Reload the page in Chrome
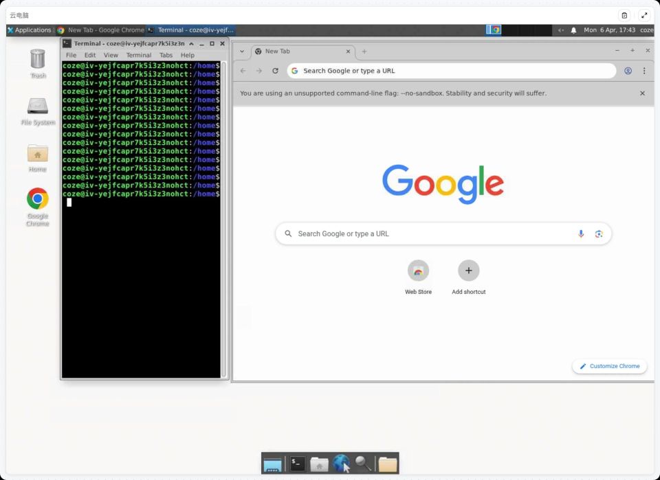Screen dimensions: 660x480 point(275,71)
